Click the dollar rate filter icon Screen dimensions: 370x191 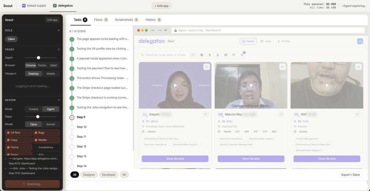pos(210,55)
